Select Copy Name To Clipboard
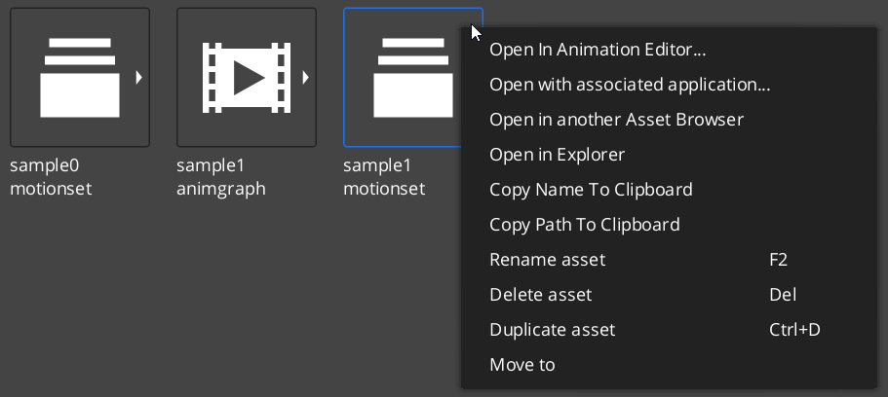This screenshot has height=397, width=888. point(591,190)
